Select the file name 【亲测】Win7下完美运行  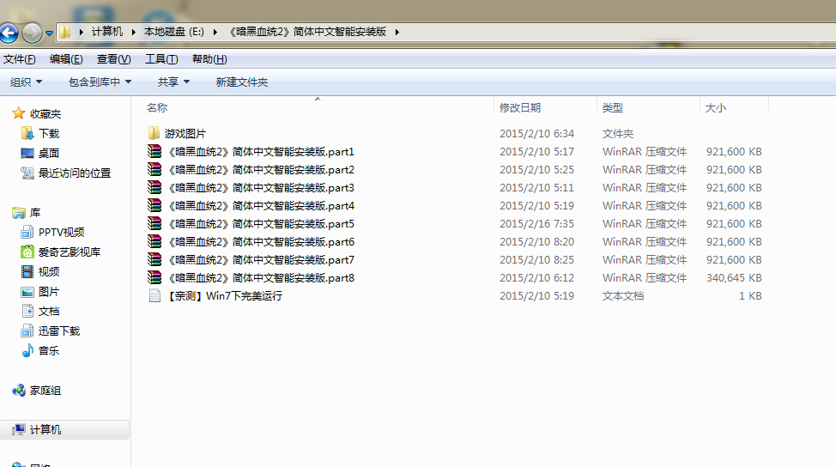coord(223,296)
